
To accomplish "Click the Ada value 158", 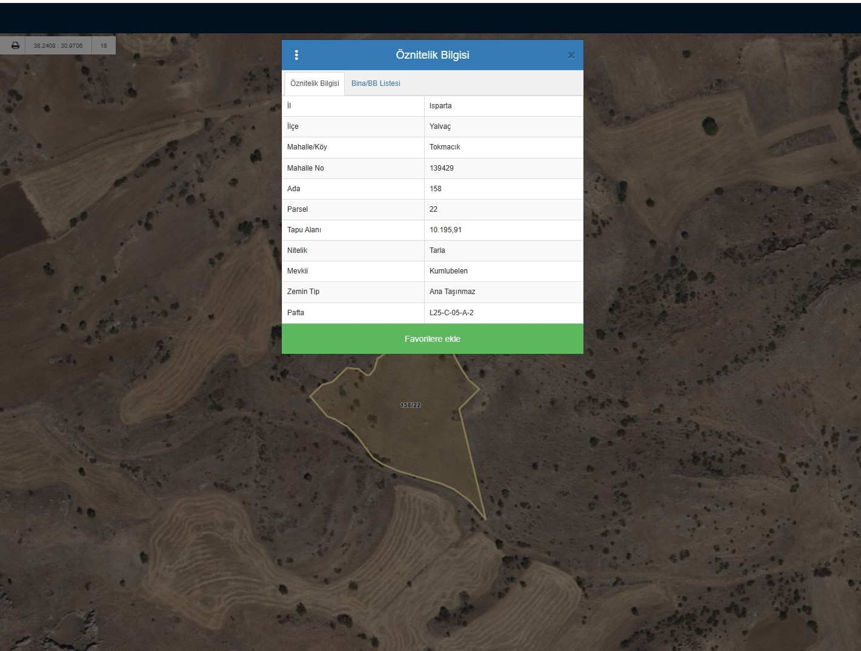I will pyautogui.click(x=436, y=189).
